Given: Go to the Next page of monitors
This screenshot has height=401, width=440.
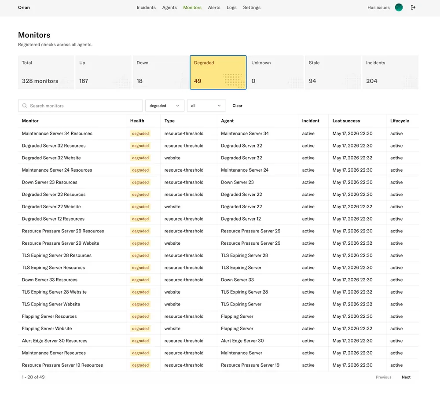Looking at the screenshot, I should [x=406, y=377].
